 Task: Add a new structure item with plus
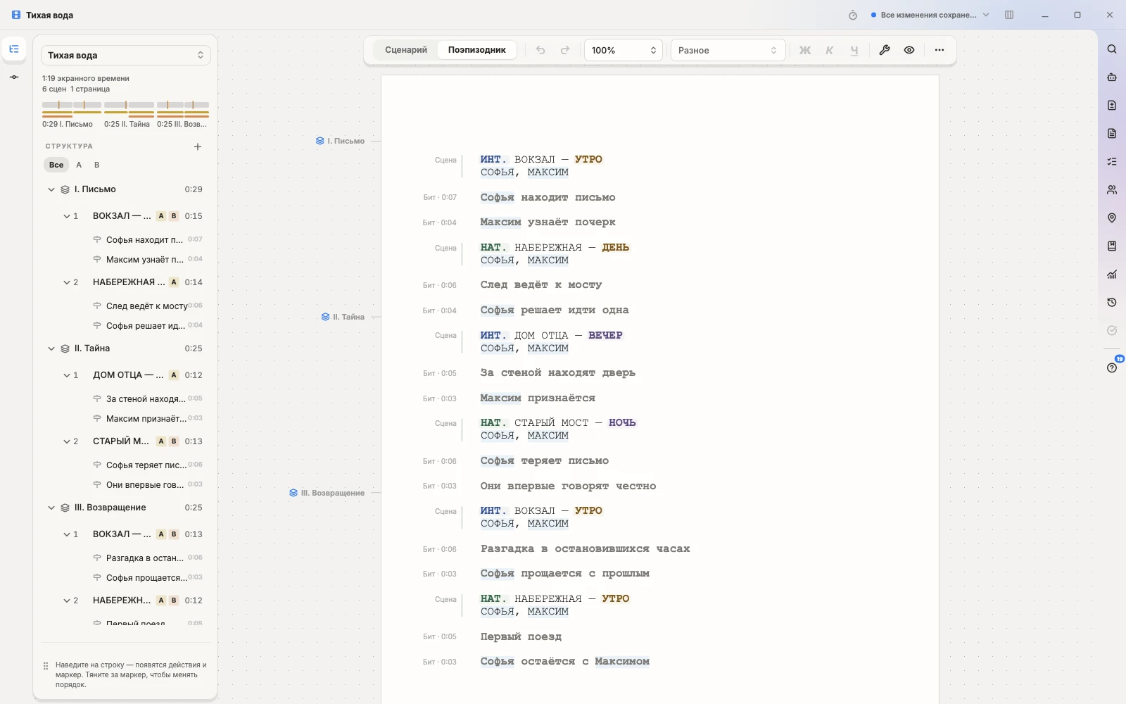[198, 146]
